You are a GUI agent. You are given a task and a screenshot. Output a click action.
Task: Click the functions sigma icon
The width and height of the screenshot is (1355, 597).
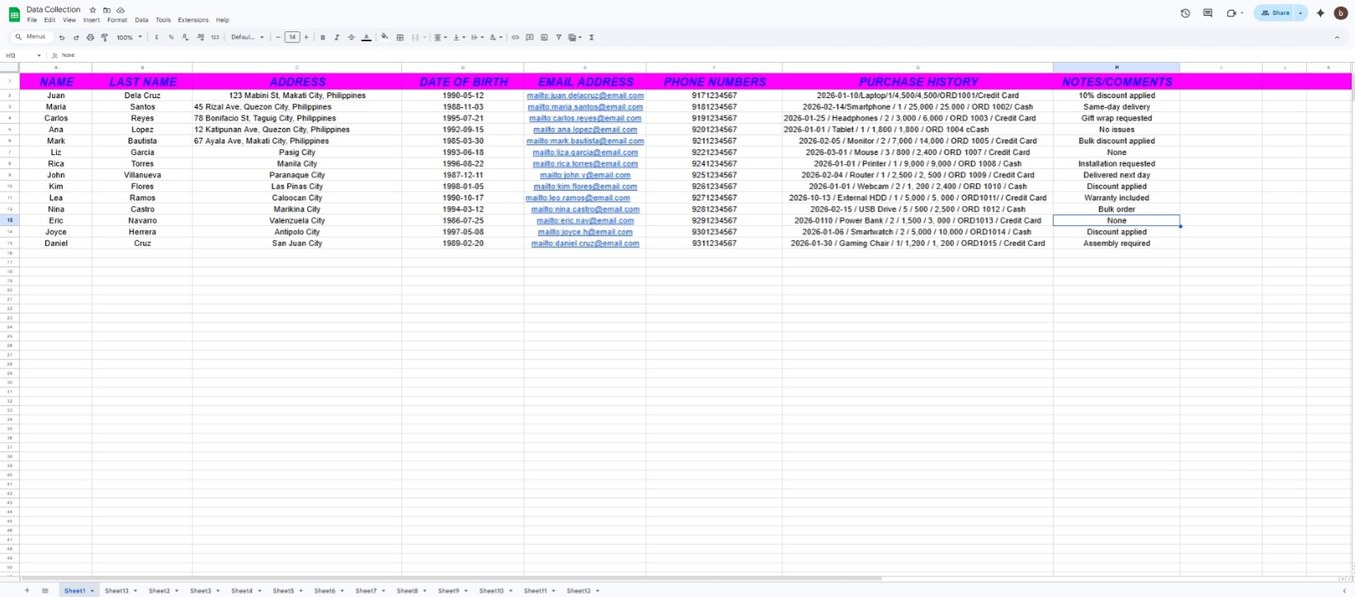[592, 37]
